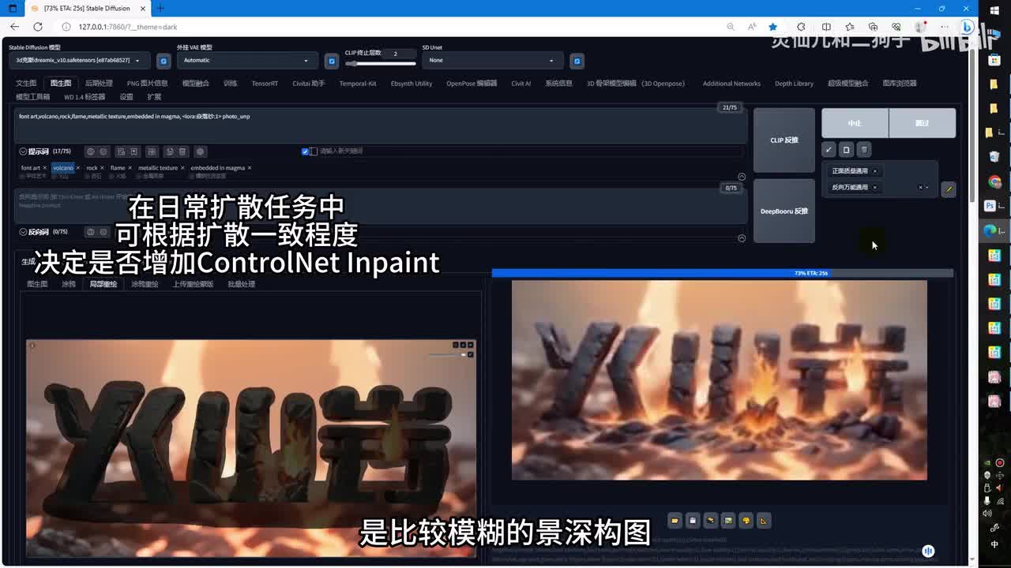Click the trash icon below the interrupt button

coord(864,150)
